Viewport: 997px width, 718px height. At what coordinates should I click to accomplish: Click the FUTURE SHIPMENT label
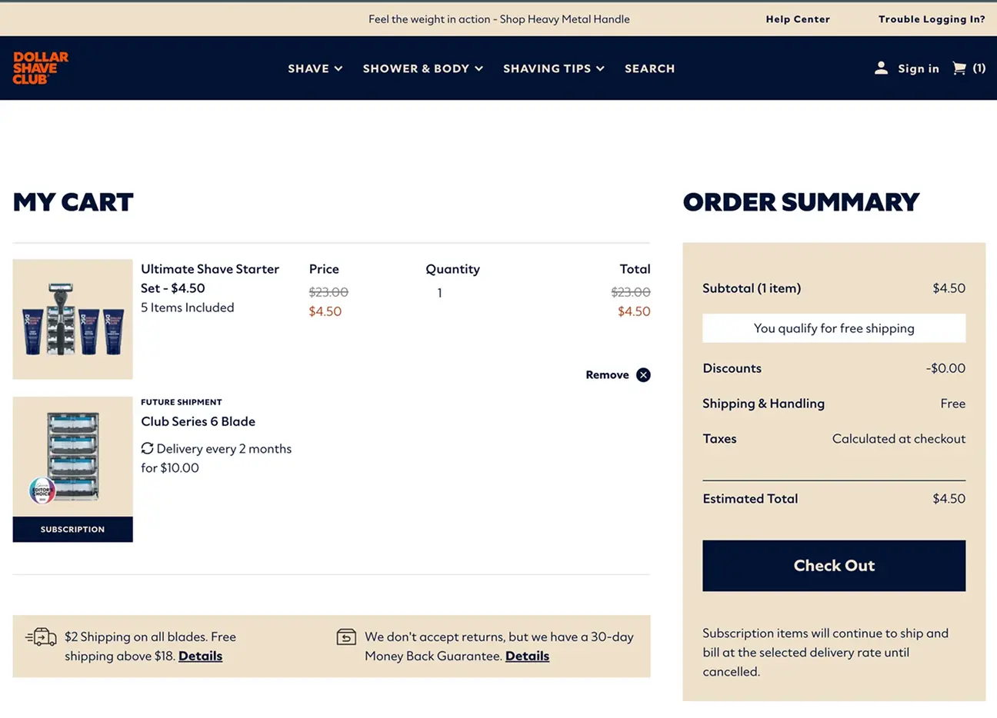[x=181, y=402]
